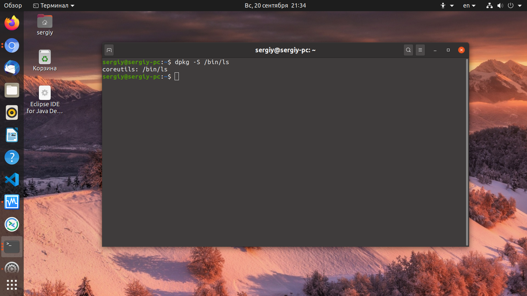Open the Files manager in the dock
Screen dimensions: 527x296
pos(12,90)
